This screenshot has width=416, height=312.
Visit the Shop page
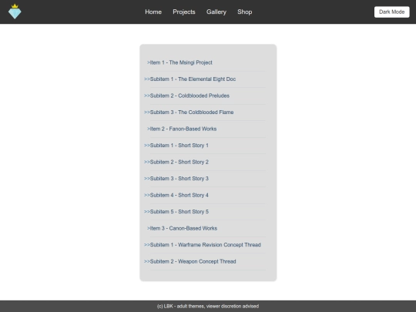click(245, 12)
